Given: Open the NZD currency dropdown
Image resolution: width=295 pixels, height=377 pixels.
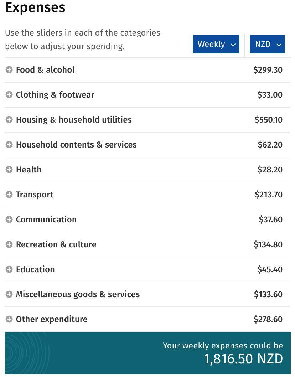Looking at the screenshot, I should [x=268, y=44].
